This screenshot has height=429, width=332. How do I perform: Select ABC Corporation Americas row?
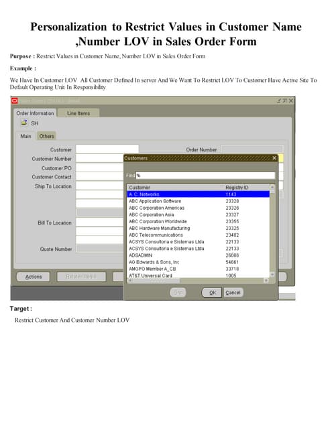click(199, 208)
